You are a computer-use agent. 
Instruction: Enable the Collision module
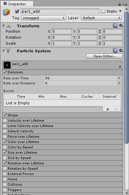coord(5,185)
